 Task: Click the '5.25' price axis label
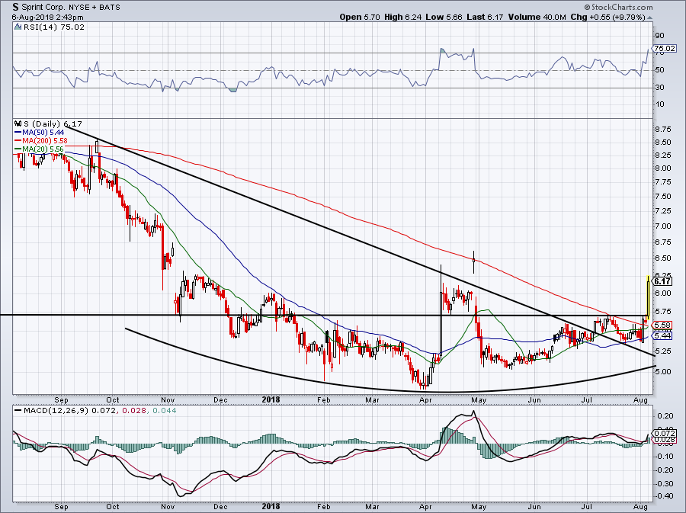coord(663,351)
